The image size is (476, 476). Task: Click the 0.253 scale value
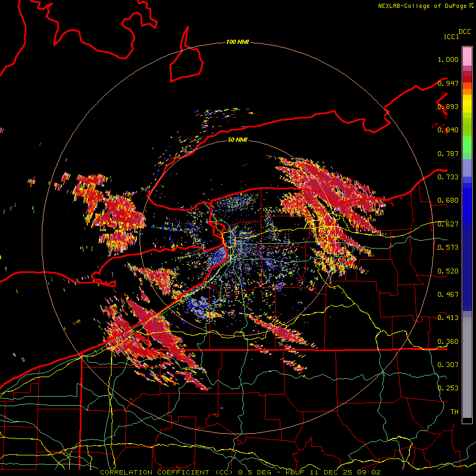click(x=448, y=388)
